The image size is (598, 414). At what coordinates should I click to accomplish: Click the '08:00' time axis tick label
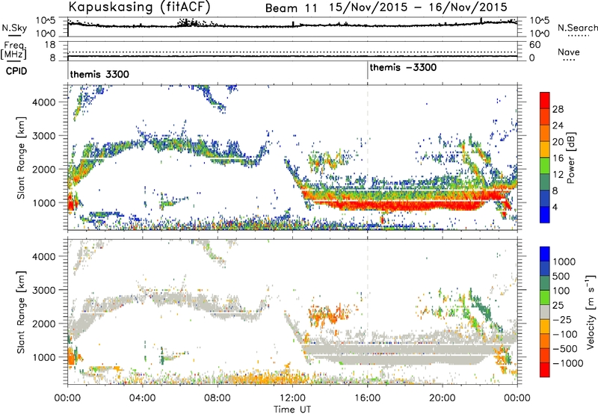[218, 398]
